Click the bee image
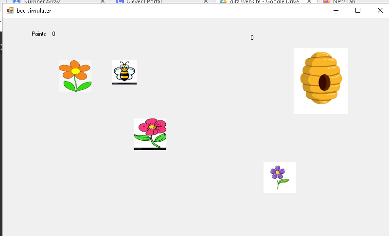Image resolution: width=389 pixels, height=236 pixels. 124,72
